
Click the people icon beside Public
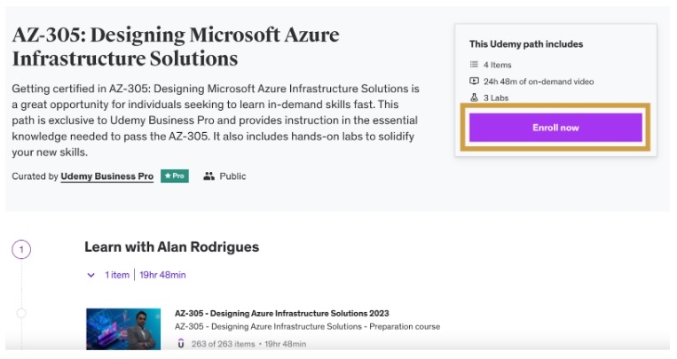209,176
